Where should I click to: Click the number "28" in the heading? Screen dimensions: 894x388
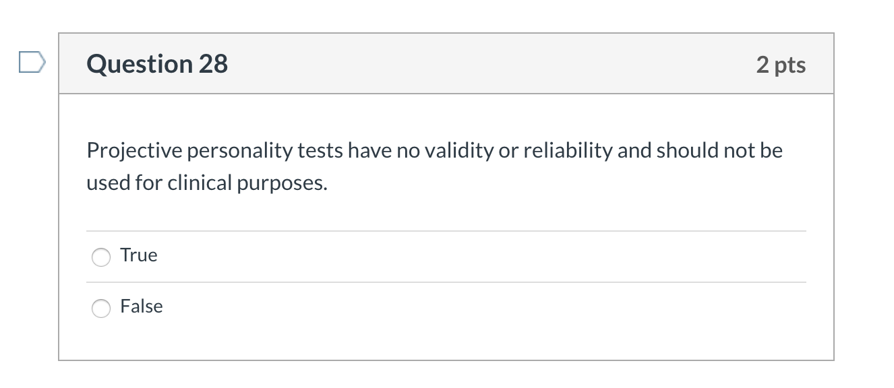coord(213,65)
